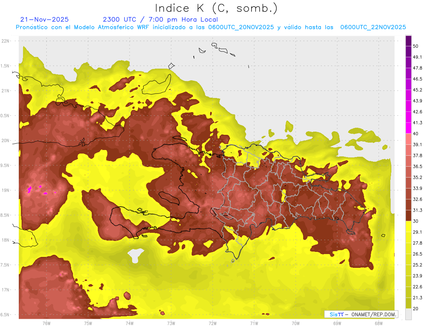The height and width of the screenshot is (328, 425).
Task: Pick the bright magenta swatch just above 40
Action: pos(408,128)
